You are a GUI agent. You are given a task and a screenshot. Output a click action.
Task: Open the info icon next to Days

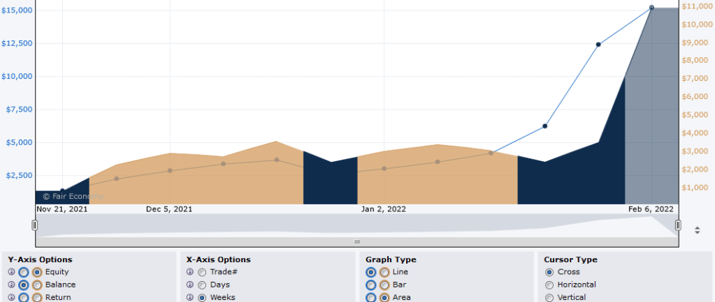(x=190, y=285)
